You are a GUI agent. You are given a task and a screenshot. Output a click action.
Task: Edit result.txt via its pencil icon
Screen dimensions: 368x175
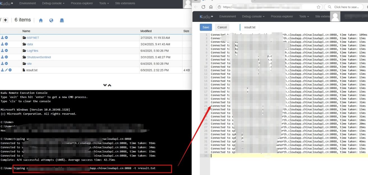(6, 70)
